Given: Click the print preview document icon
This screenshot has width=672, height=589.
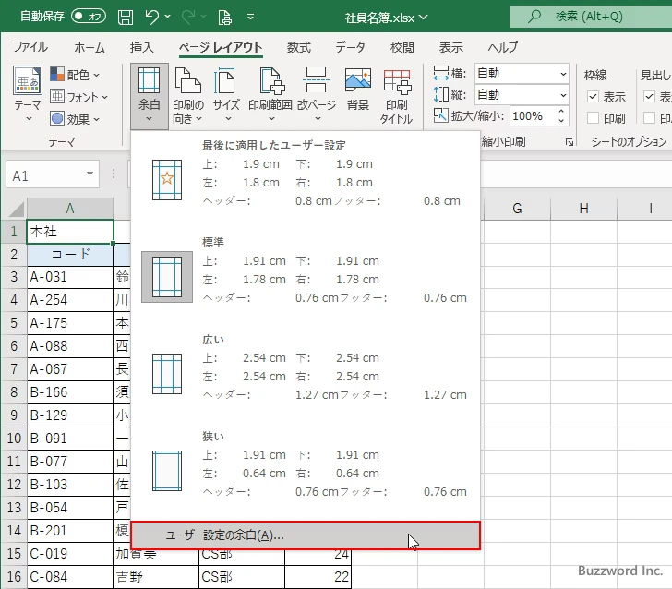Looking at the screenshot, I should point(224,18).
